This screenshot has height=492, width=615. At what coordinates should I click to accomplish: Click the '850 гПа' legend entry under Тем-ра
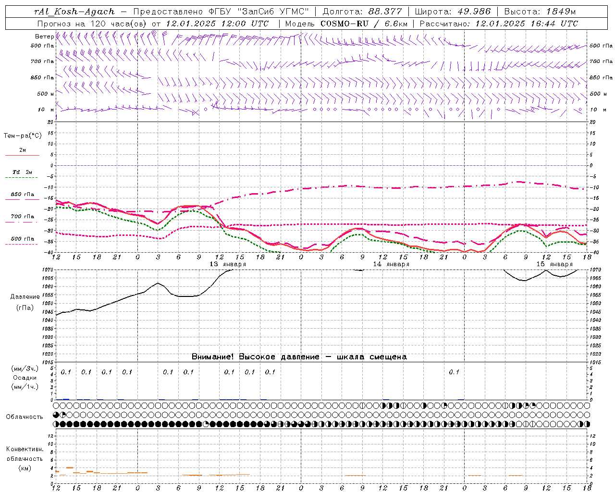click(x=23, y=195)
